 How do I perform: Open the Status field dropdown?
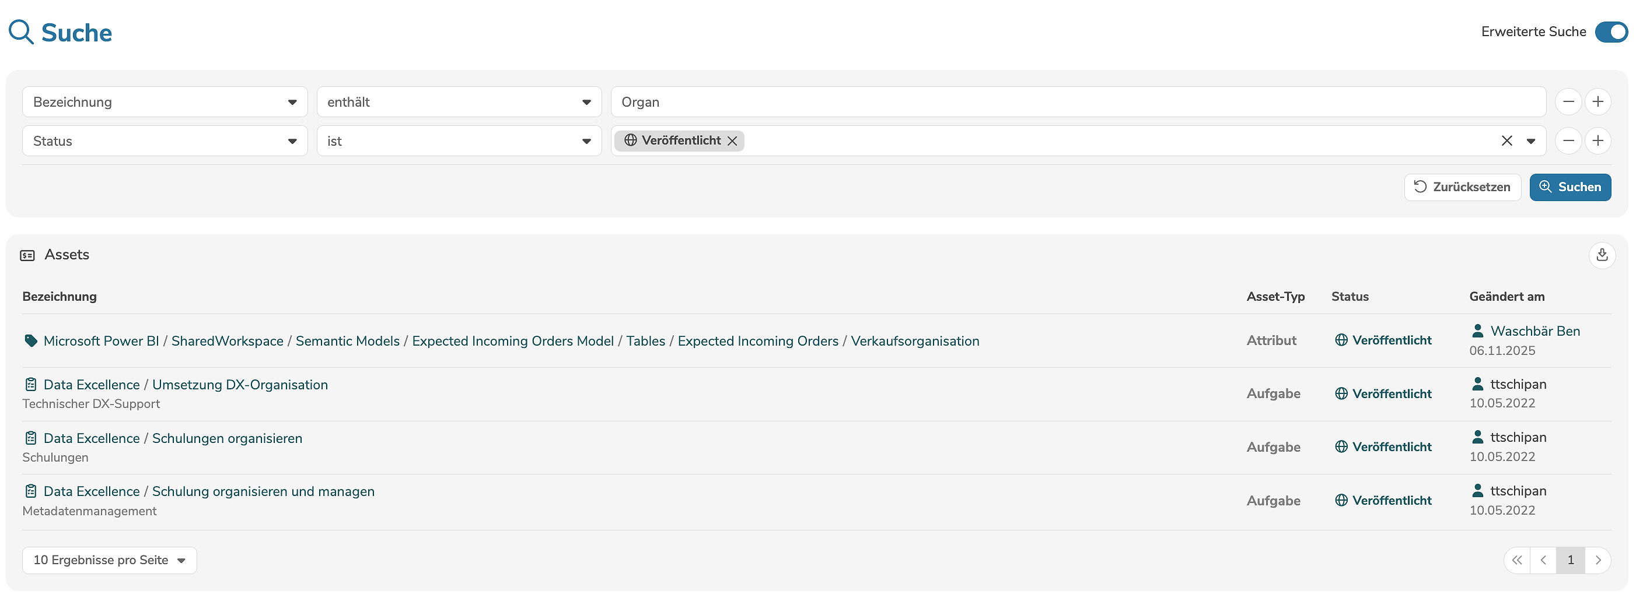[165, 141]
